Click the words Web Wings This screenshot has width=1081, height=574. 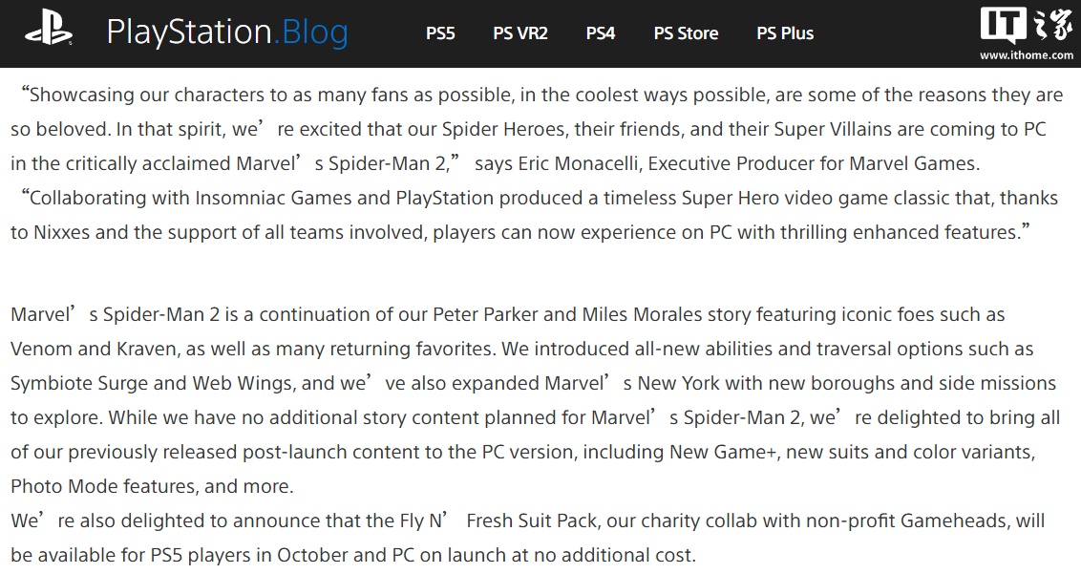click(x=243, y=383)
